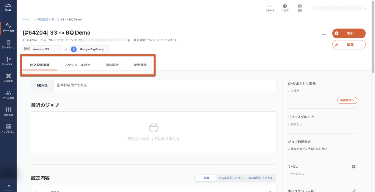Open the データマート sidebar icon
The width and height of the screenshot is (375, 192).
pos(8,44)
